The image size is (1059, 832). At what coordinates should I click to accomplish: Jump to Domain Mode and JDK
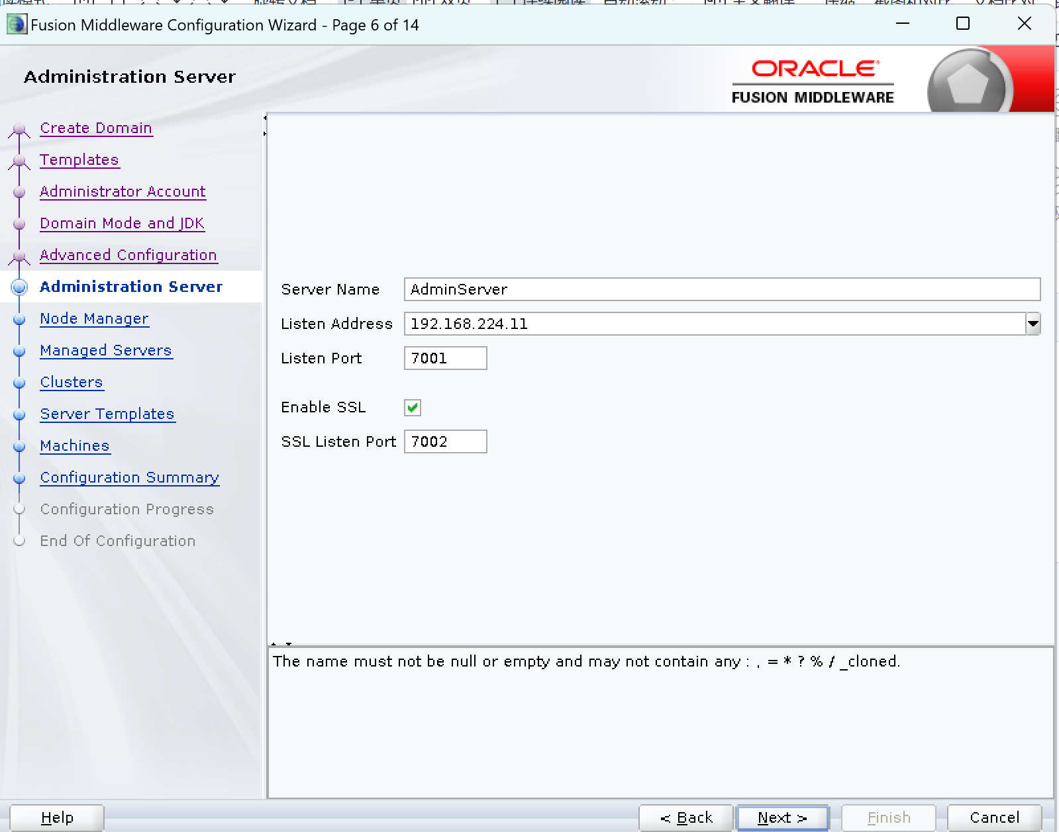(123, 223)
